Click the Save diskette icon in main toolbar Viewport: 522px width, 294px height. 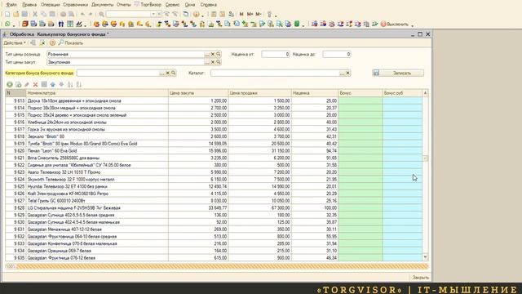(24, 14)
